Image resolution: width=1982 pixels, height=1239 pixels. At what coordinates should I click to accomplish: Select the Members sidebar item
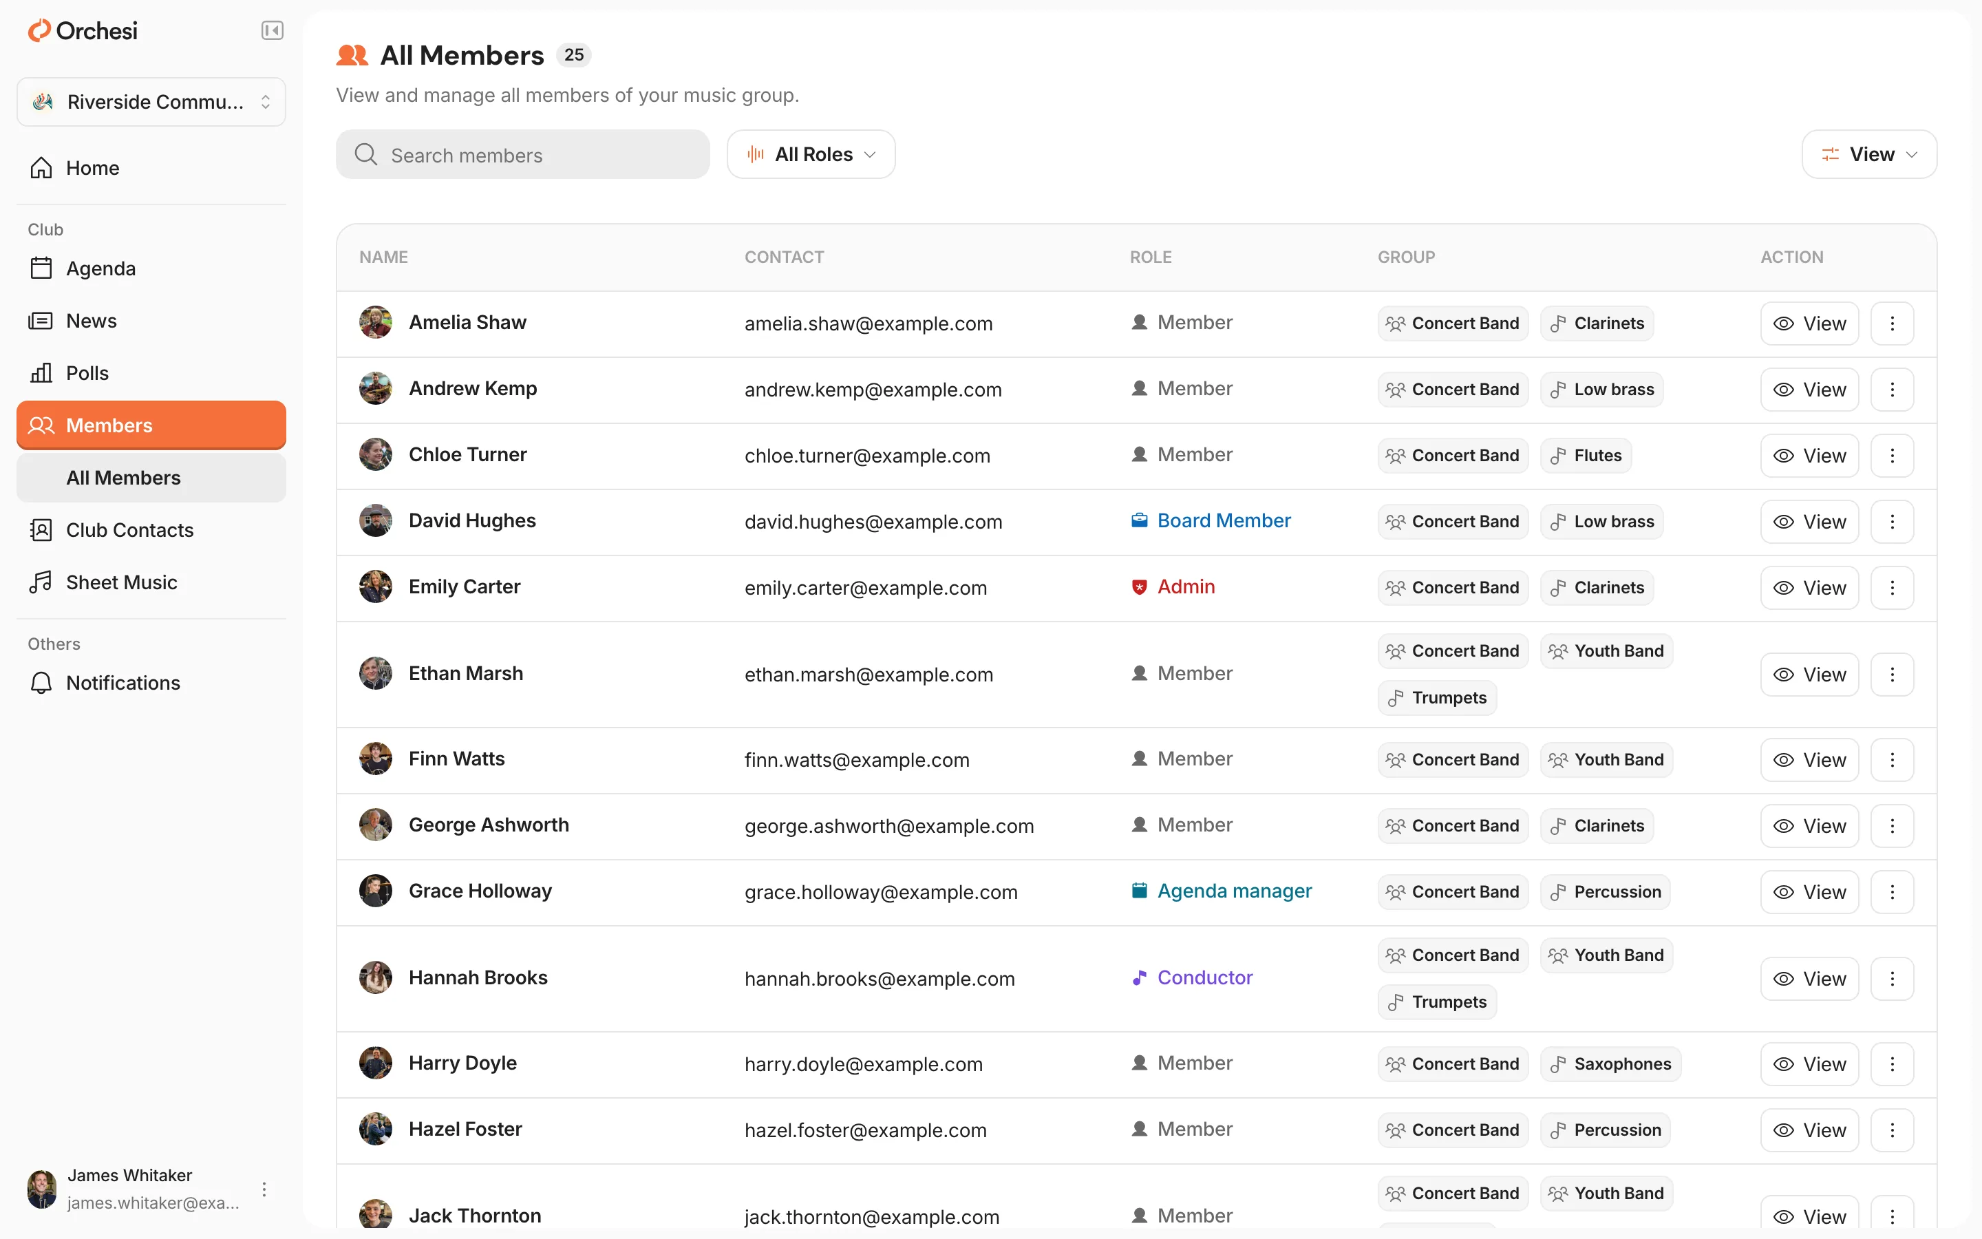pyautogui.click(x=151, y=425)
